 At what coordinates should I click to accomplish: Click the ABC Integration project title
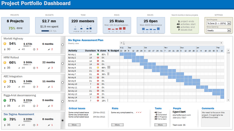tap(13, 76)
